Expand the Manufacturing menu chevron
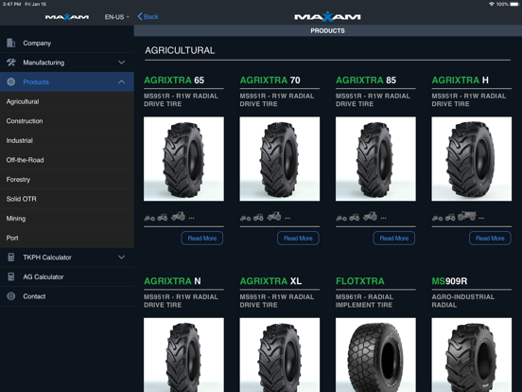Screen dimensions: 522x392 121,62
